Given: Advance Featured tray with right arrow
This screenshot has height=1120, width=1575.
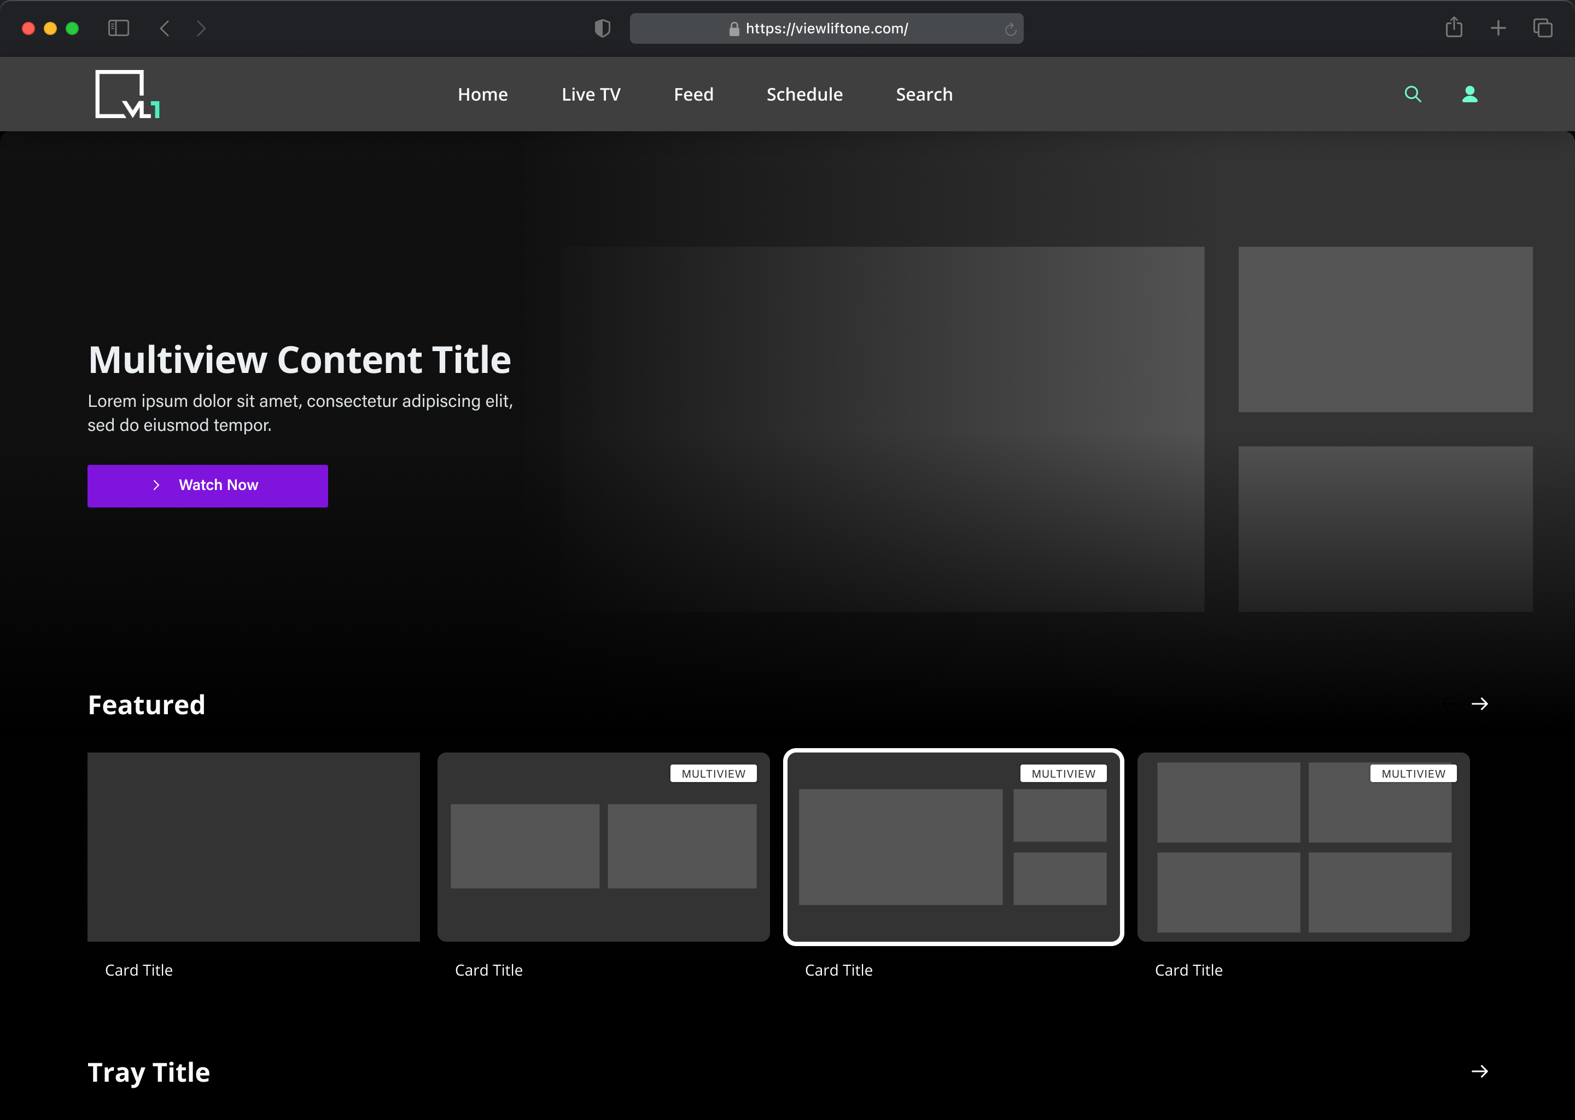Looking at the screenshot, I should 1479,703.
